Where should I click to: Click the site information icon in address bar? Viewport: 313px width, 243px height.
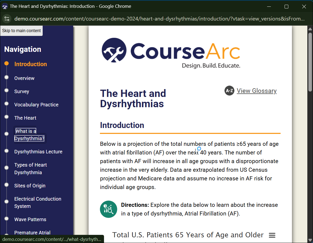pos(7,19)
